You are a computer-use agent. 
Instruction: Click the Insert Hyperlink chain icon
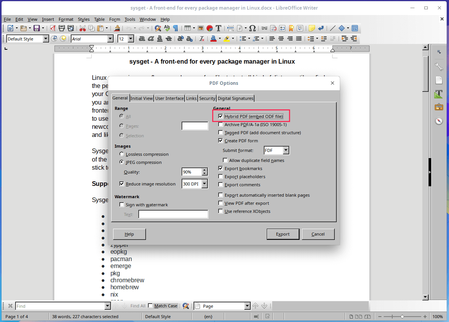(264, 28)
